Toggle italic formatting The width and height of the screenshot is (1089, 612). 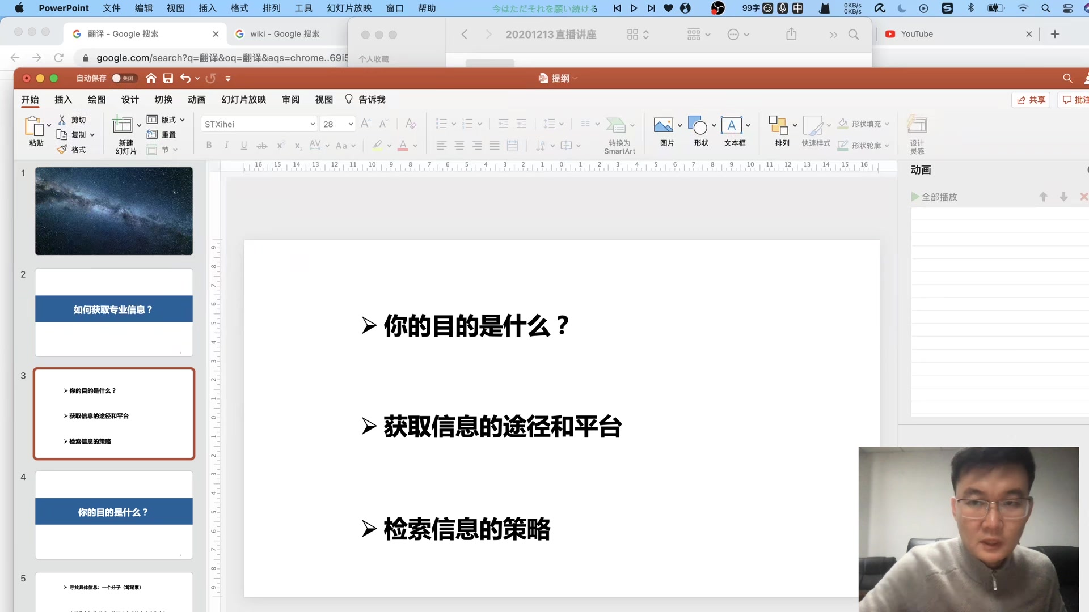click(226, 145)
